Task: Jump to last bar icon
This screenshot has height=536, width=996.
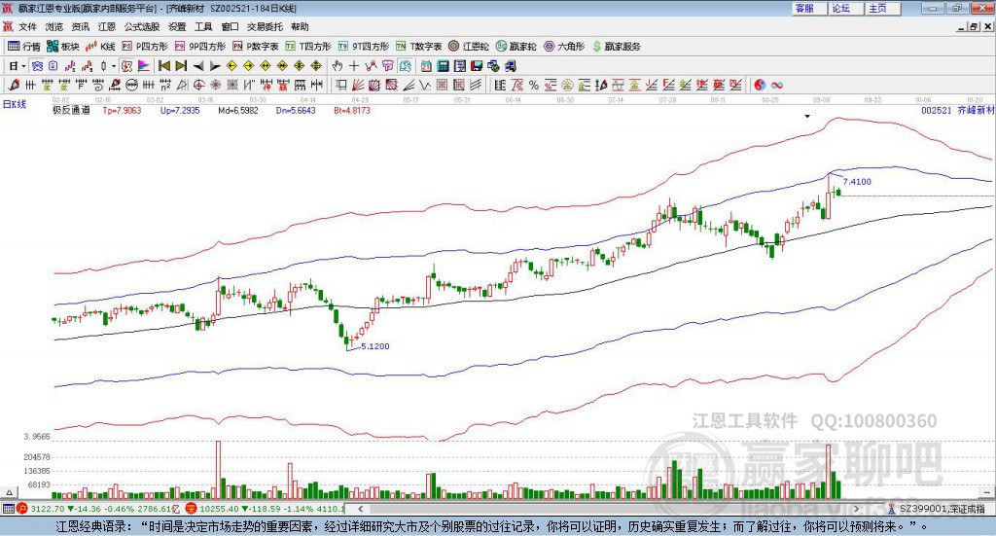Action: pos(181,66)
